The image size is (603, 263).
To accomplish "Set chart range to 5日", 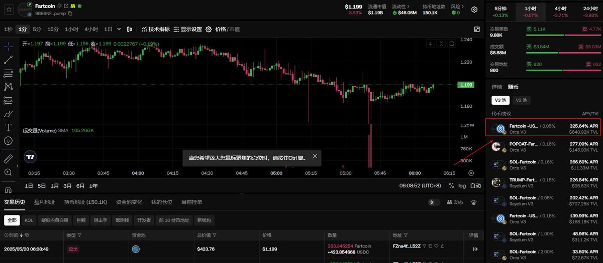I will coord(42,186).
